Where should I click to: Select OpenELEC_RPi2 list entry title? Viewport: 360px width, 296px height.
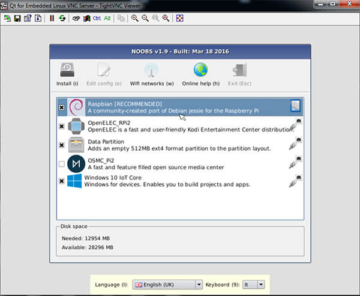[109, 123]
